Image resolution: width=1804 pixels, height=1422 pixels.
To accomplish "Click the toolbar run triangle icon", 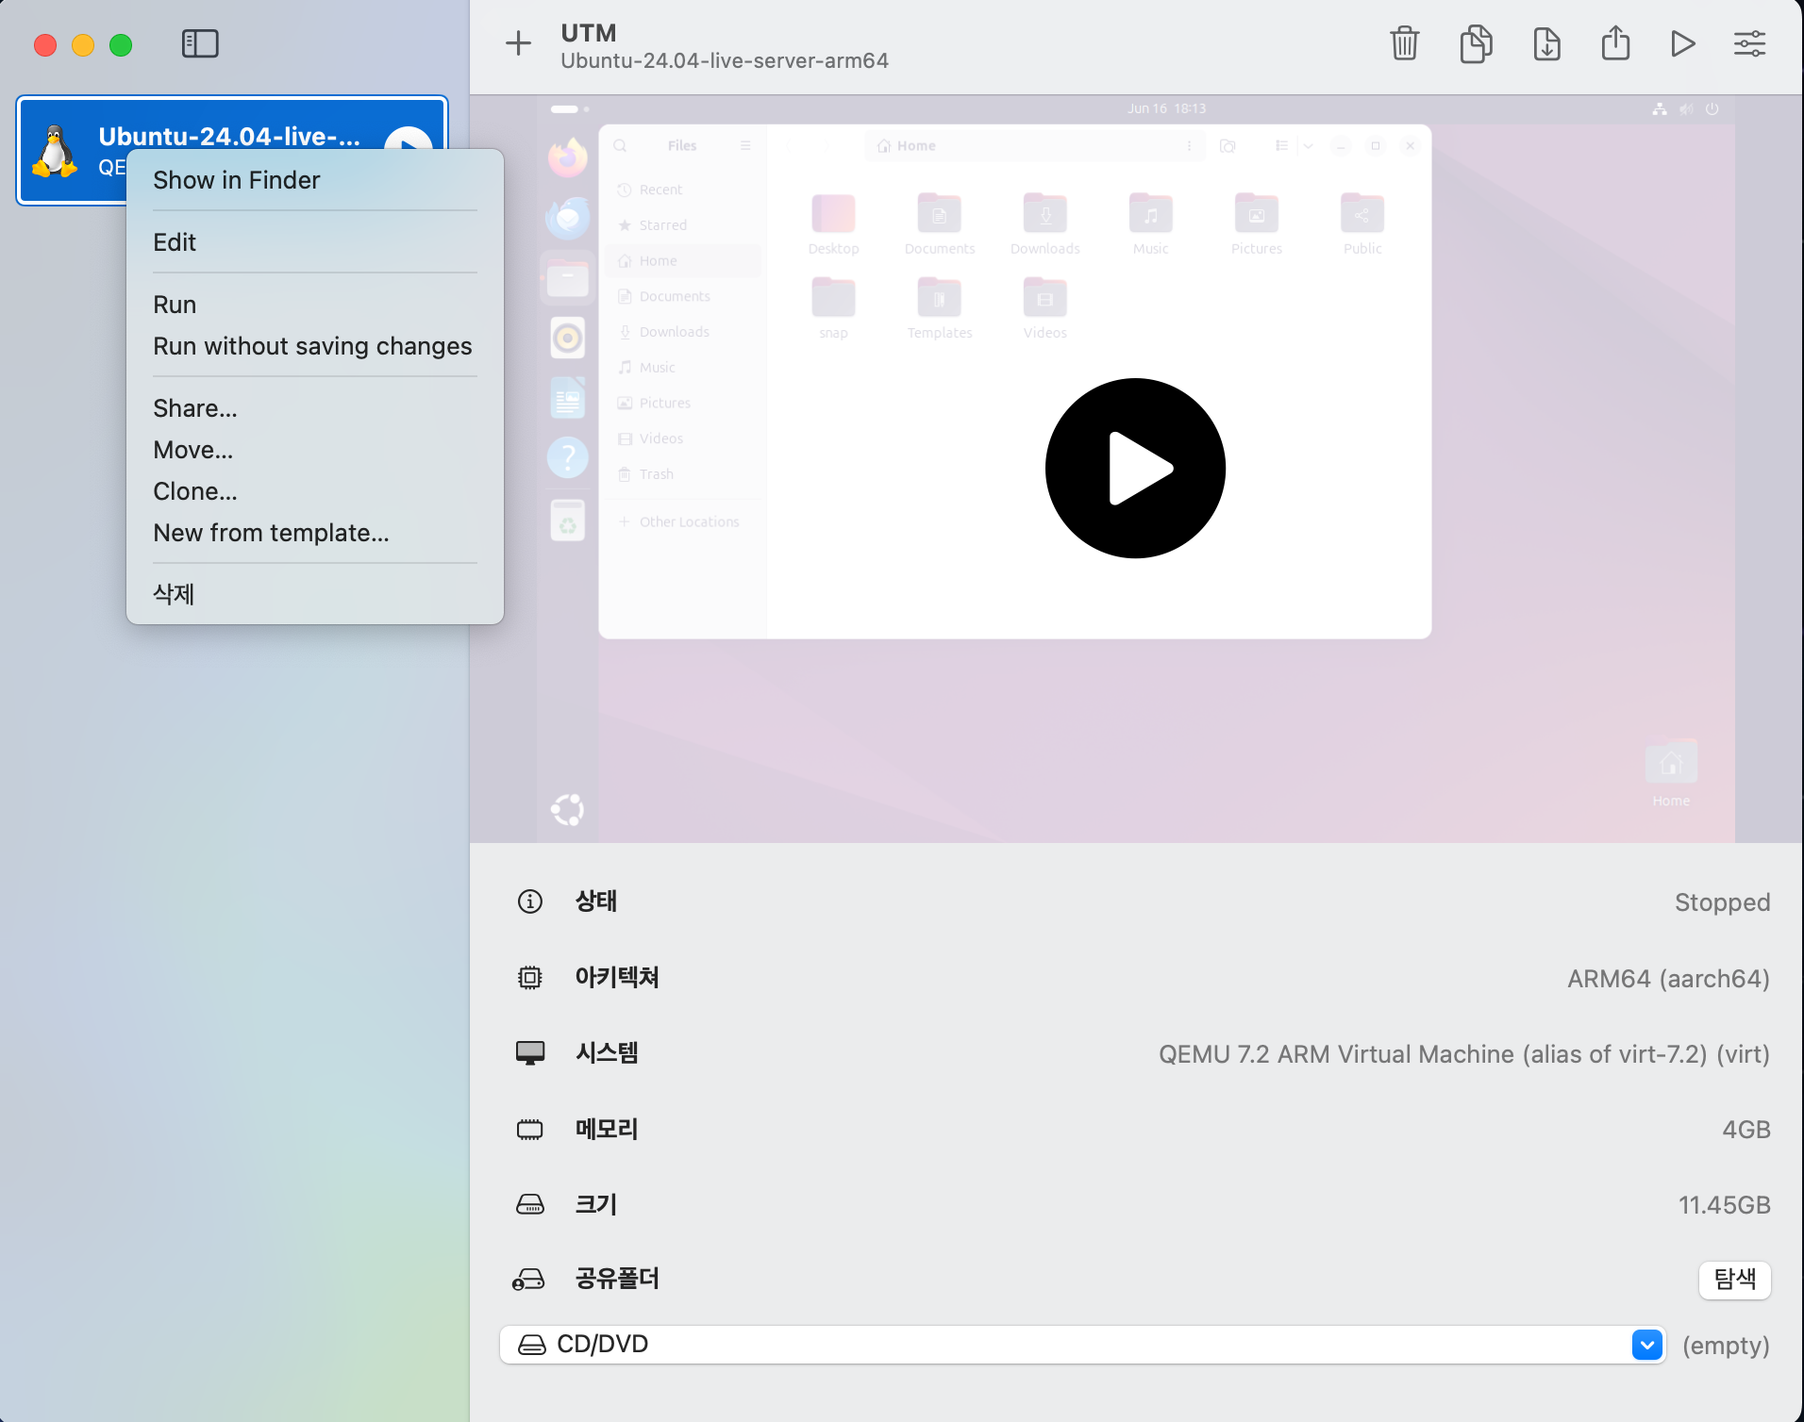I will click(x=1683, y=43).
